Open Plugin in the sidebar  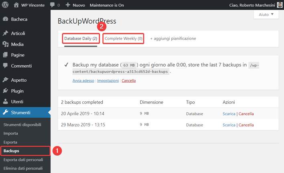17,91
